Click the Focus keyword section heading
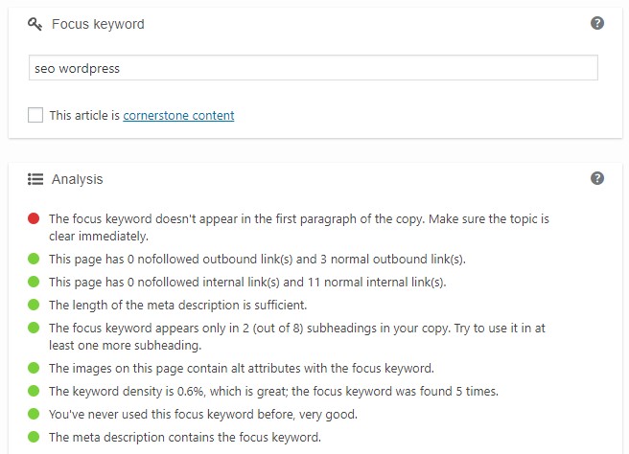The height and width of the screenshot is (454, 629). click(x=98, y=24)
